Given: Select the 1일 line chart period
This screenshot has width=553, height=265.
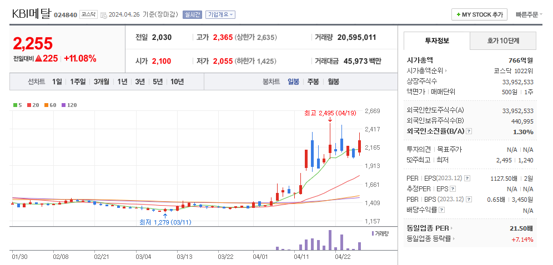Looking at the screenshot, I should tap(57, 81).
